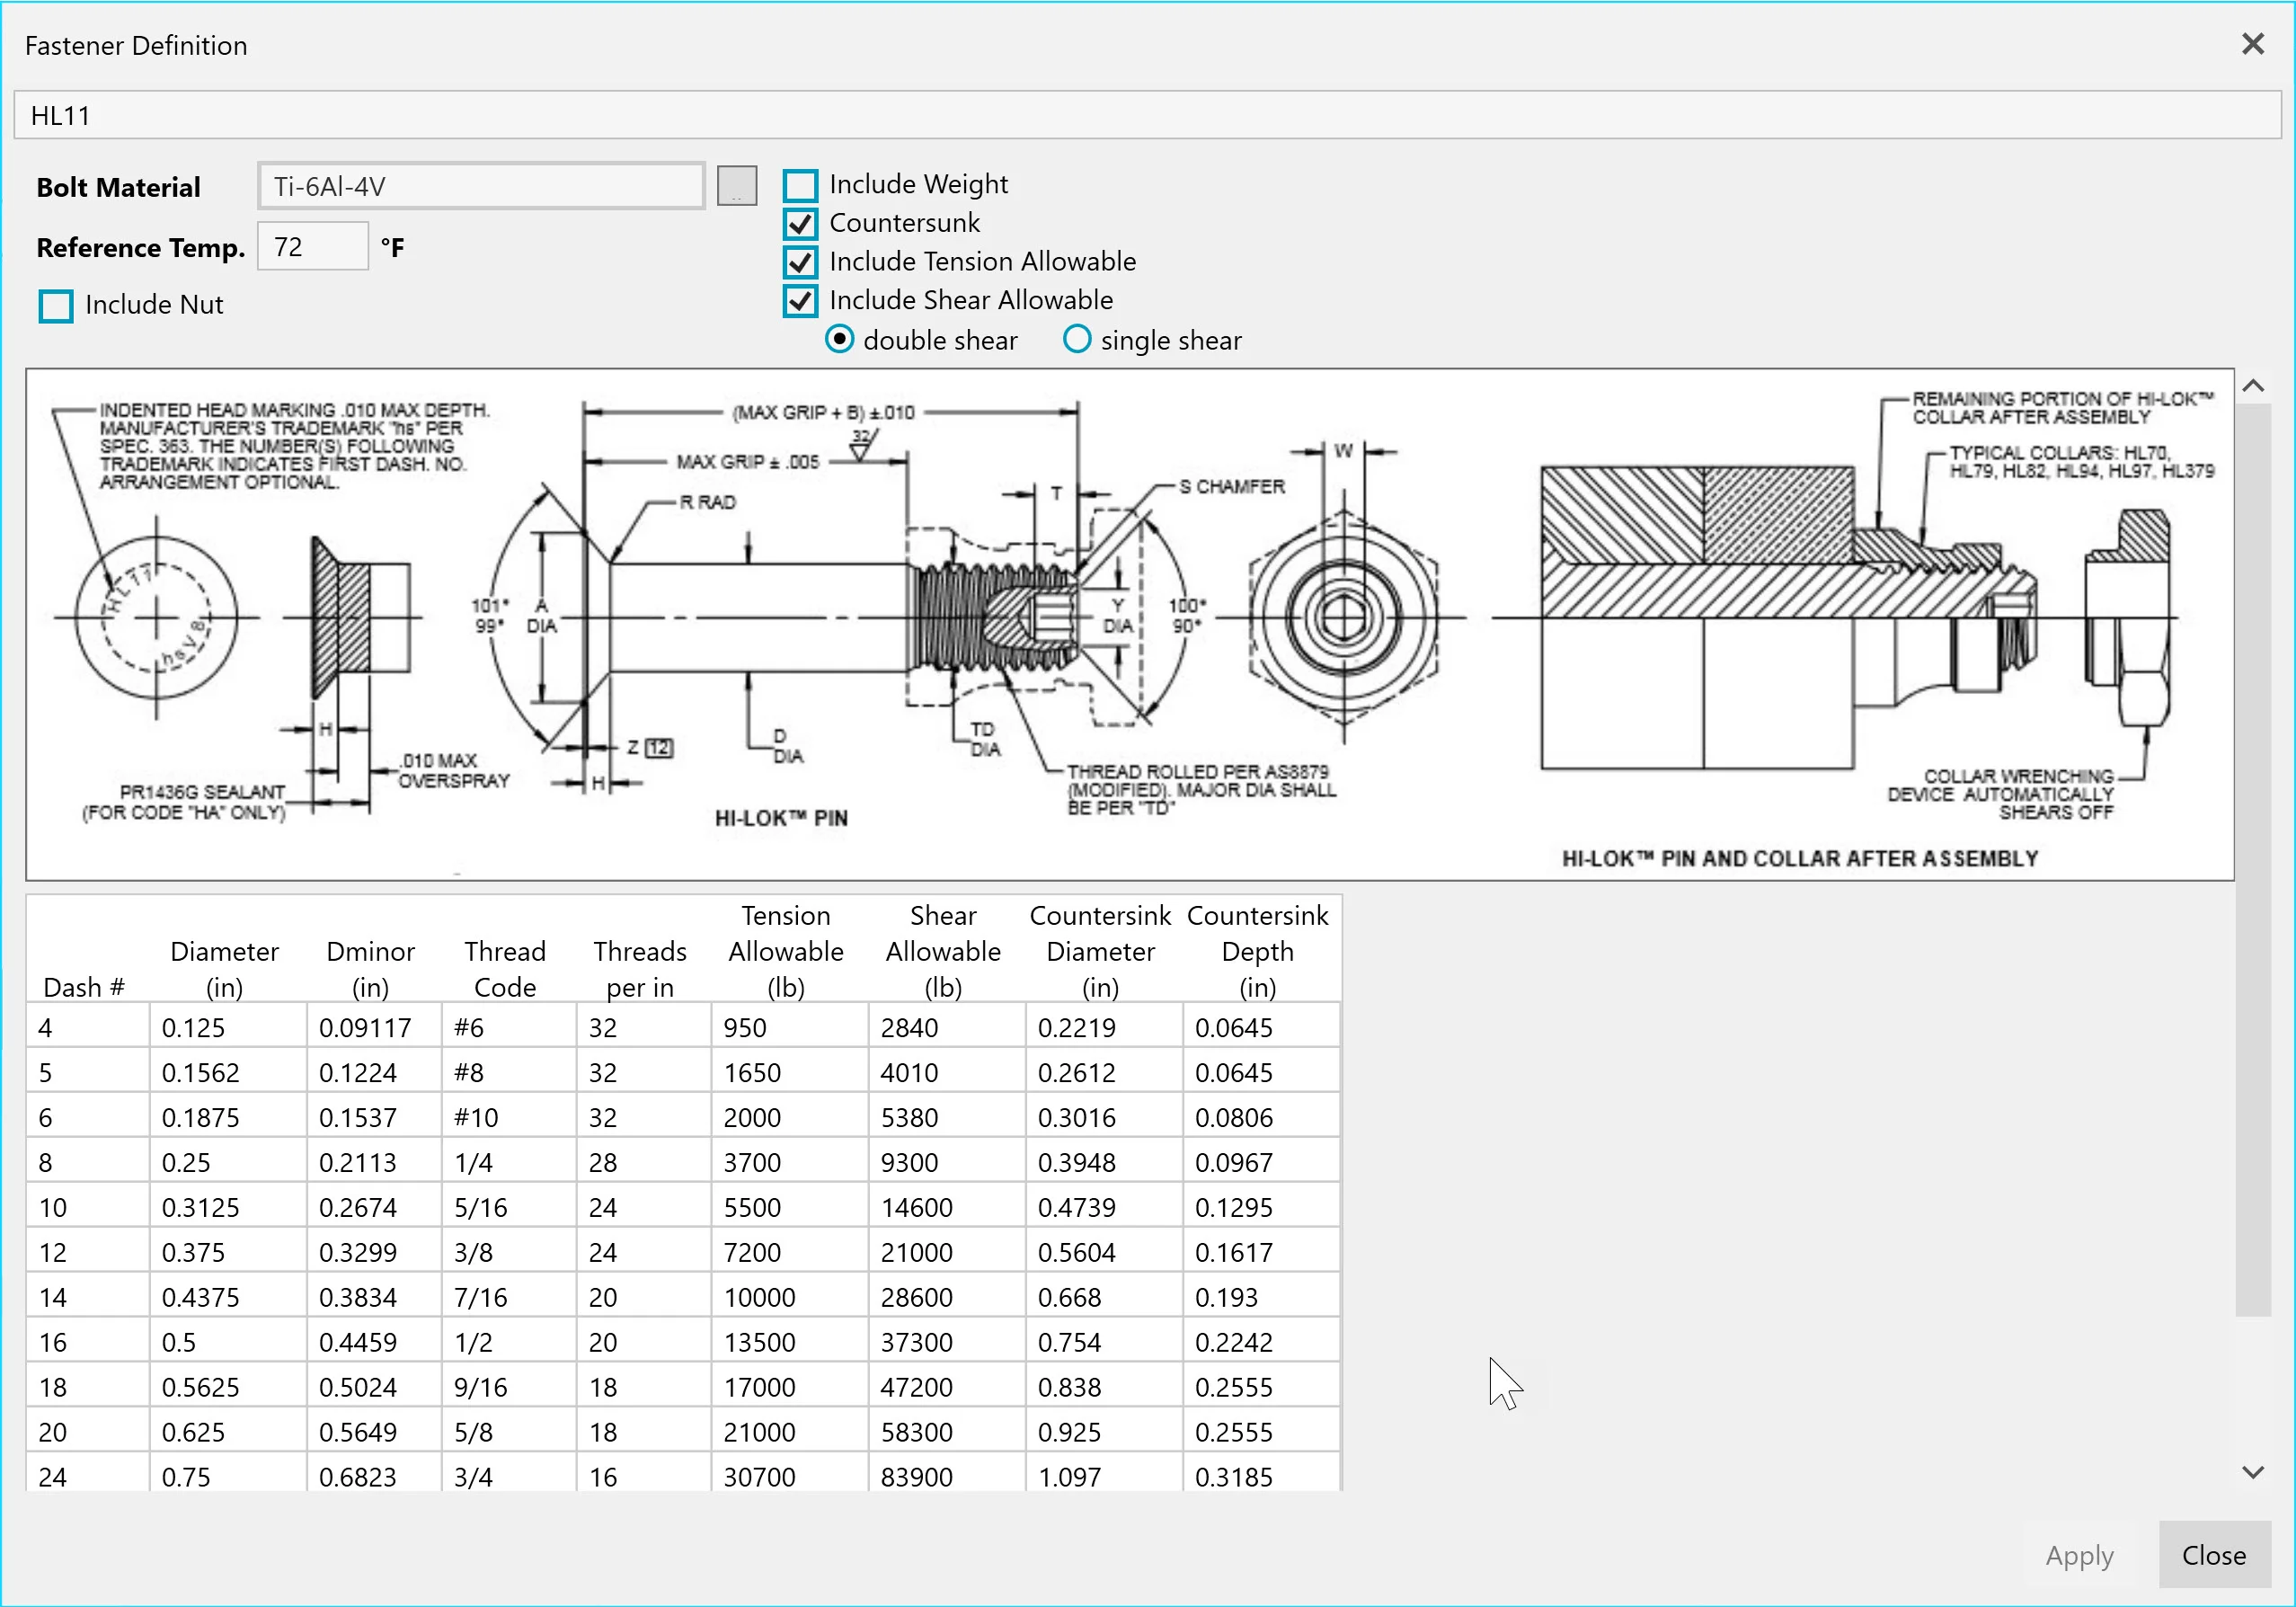Close the Fastener Definition dialog with X

coord(2252,44)
